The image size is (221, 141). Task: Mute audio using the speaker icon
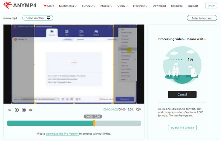[138, 109]
